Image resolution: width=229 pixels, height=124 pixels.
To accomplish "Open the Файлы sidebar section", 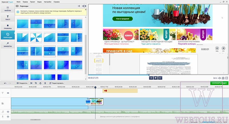I will (8, 9).
